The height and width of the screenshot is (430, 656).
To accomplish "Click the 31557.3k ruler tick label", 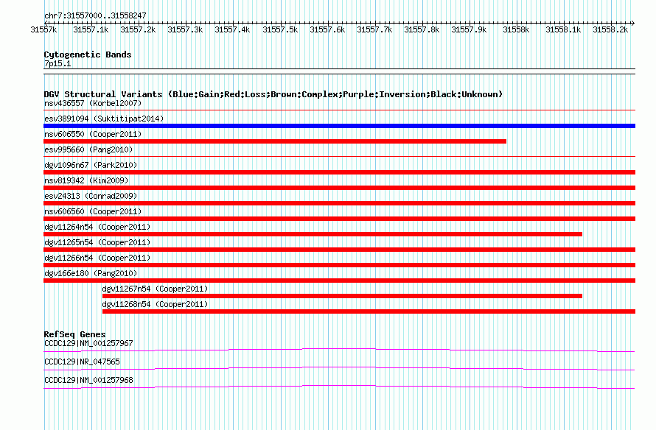I will (185, 29).
